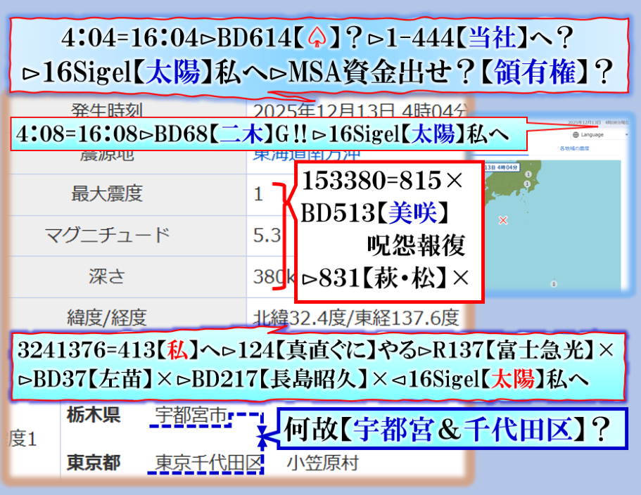The height and width of the screenshot is (495, 641).
Task: Click the southern intensity 1 marker at map bottom
Action: (x=552, y=284)
